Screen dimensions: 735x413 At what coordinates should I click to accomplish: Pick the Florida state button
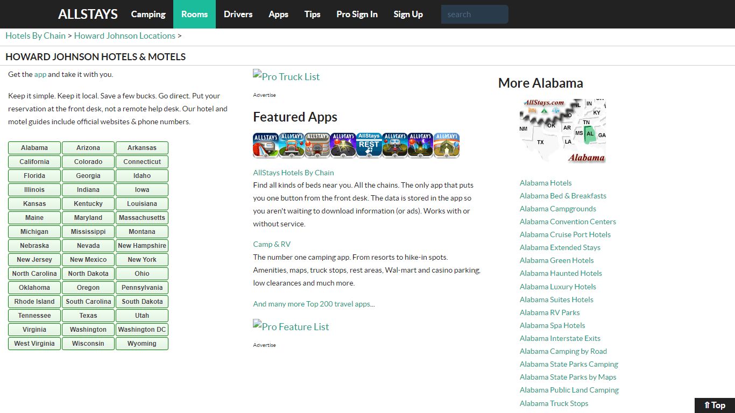34,176
